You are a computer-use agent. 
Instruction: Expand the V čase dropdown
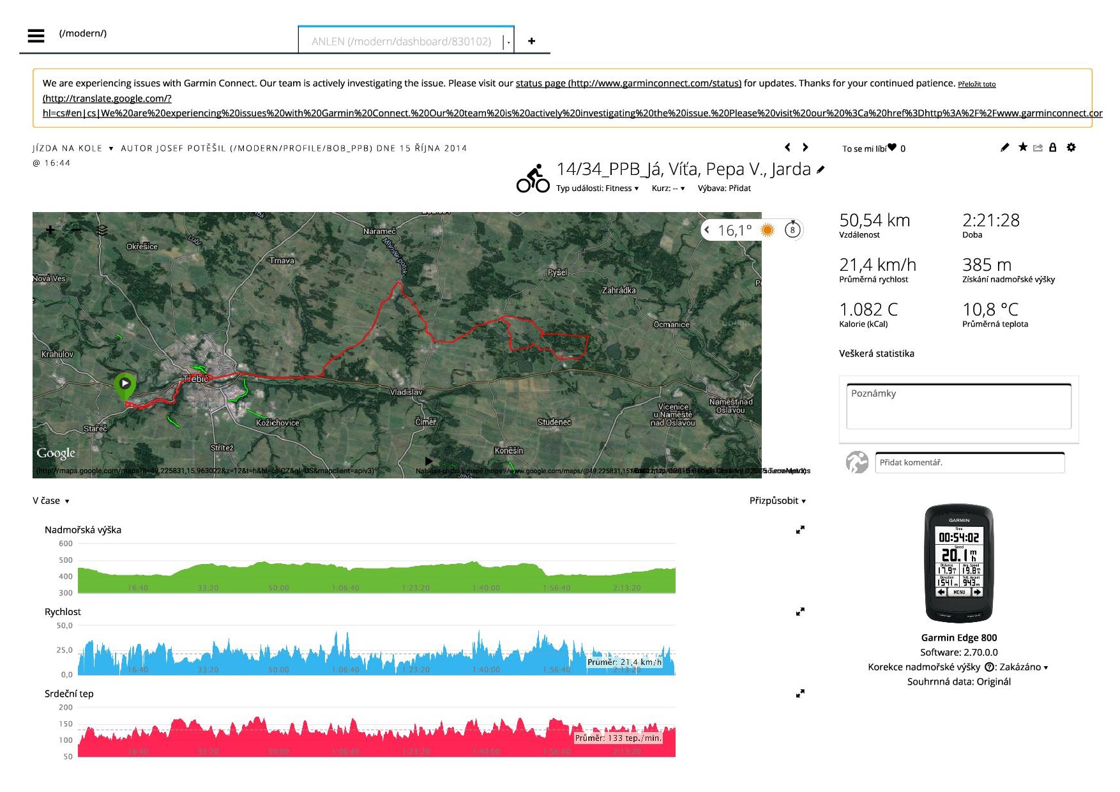click(x=51, y=501)
